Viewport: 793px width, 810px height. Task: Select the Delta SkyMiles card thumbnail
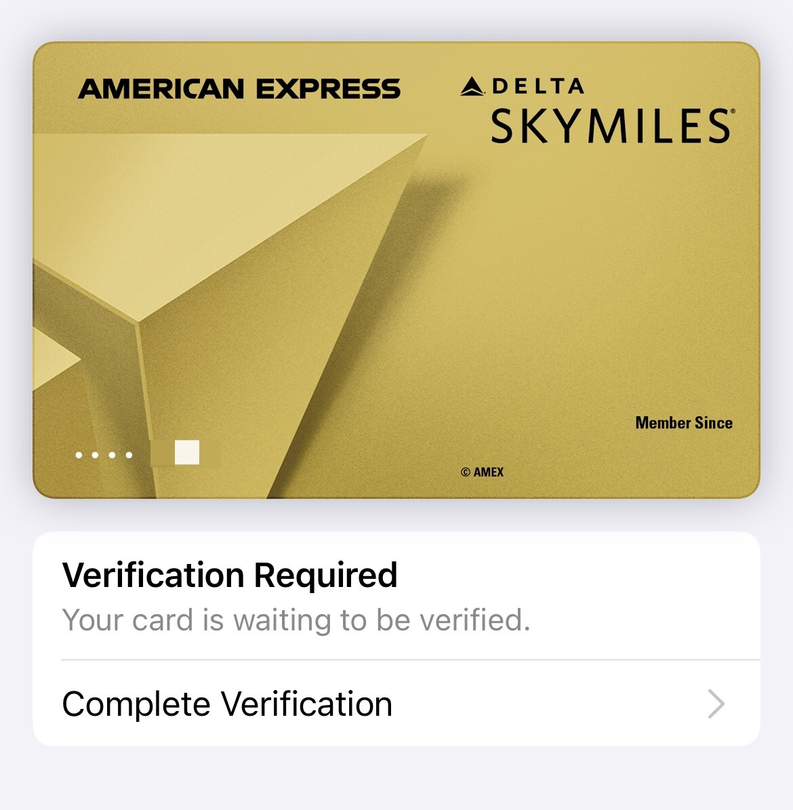click(396, 271)
